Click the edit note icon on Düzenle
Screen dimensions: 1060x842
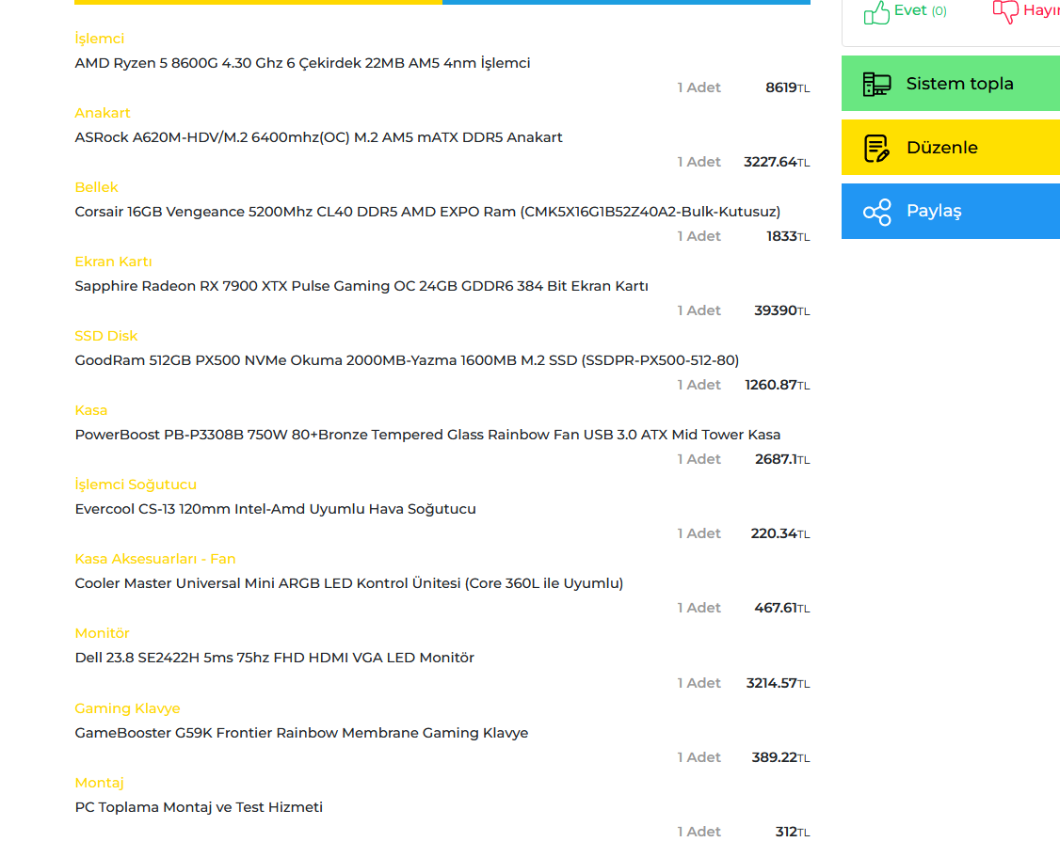(x=876, y=148)
